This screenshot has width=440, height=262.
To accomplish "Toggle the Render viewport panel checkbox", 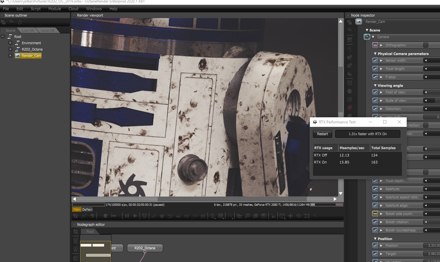I will (74, 15).
